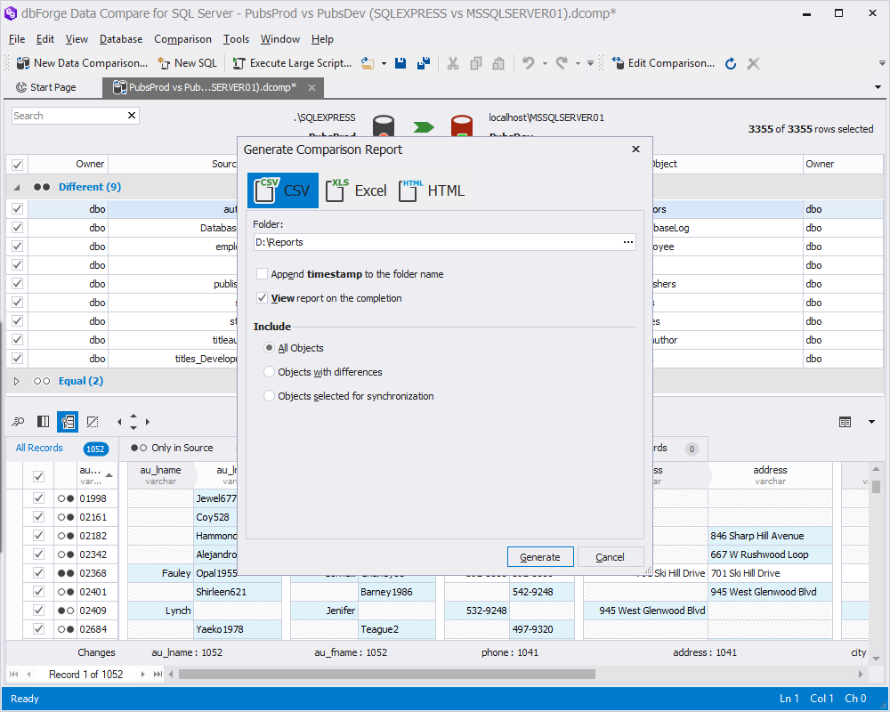Toggle the split column view icon
890x712 pixels.
pyautogui.click(x=43, y=421)
